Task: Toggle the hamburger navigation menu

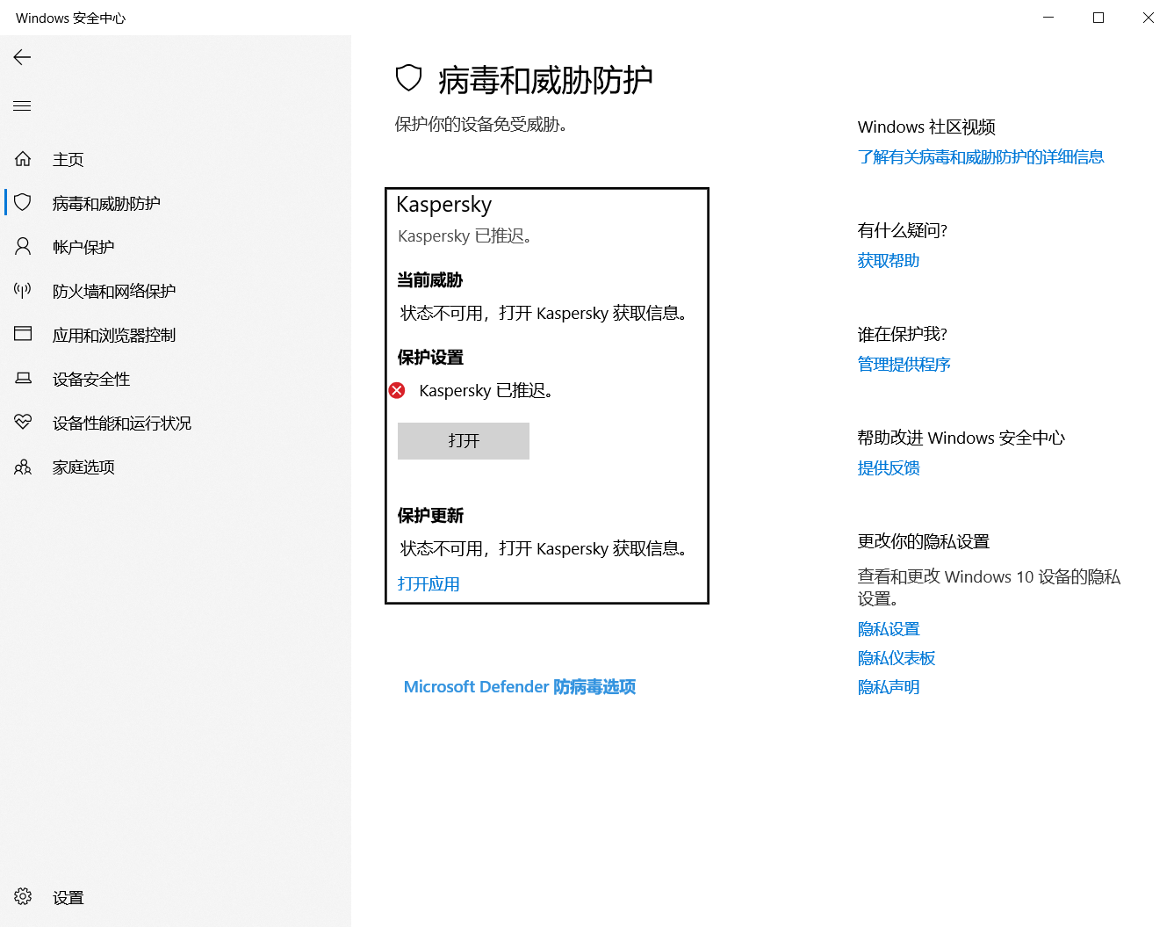Action: point(22,106)
